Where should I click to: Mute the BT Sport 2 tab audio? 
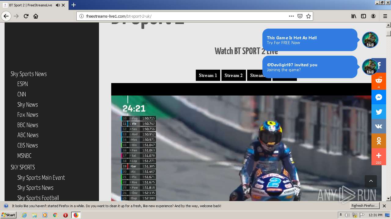pyautogui.click(x=58, y=5)
